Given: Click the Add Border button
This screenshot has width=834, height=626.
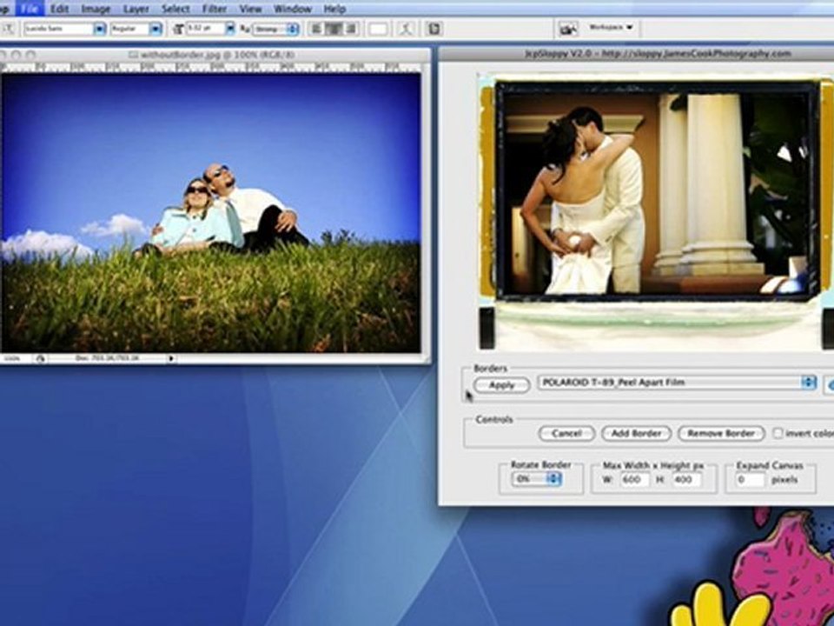Looking at the screenshot, I should coord(636,433).
